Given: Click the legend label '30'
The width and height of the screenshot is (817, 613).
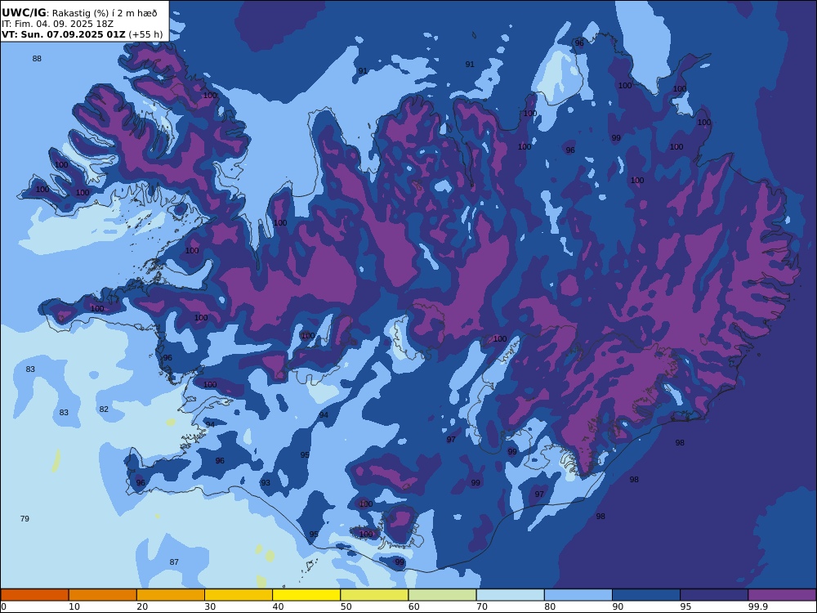Looking at the screenshot, I should [210, 606].
